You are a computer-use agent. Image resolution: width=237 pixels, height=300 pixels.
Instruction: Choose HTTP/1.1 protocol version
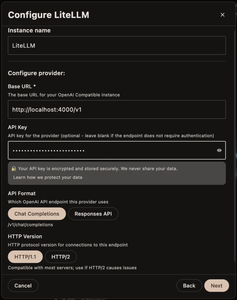(25, 257)
